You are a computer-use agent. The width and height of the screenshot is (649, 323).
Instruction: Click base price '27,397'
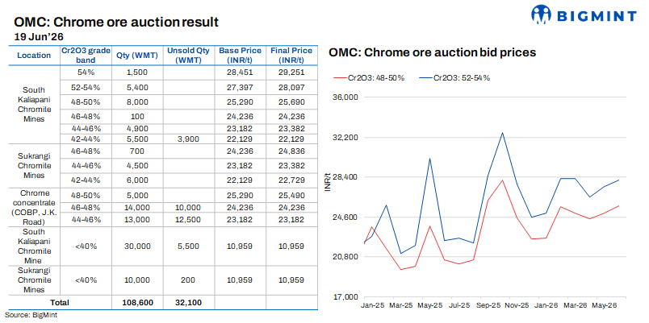(x=240, y=87)
